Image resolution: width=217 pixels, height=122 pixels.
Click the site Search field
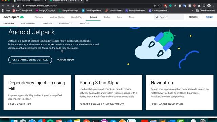tap(169, 17)
